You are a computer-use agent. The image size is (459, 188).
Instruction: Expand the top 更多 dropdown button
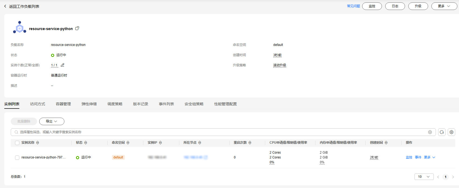[x=444, y=6]
